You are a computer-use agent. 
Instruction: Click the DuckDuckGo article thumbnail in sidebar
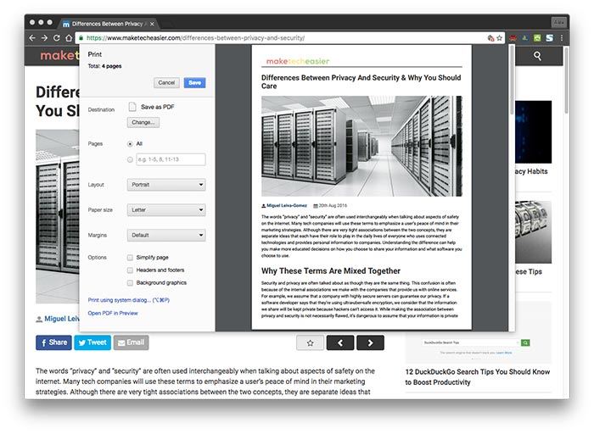478,332
